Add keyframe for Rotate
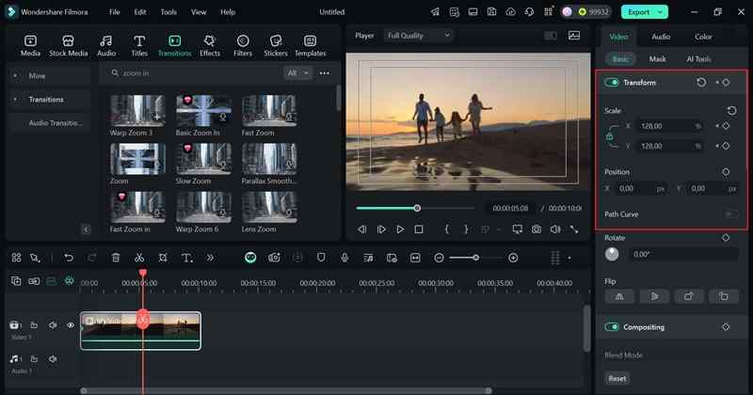Screen dimensions: 753x395 [726, 238]
